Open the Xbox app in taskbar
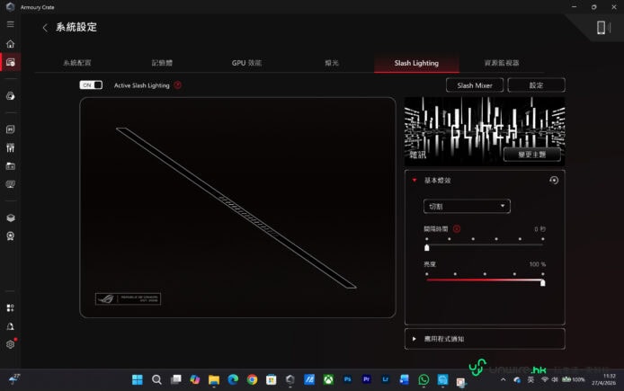Viewport: 624px width, 391px height. coord(328,380)
